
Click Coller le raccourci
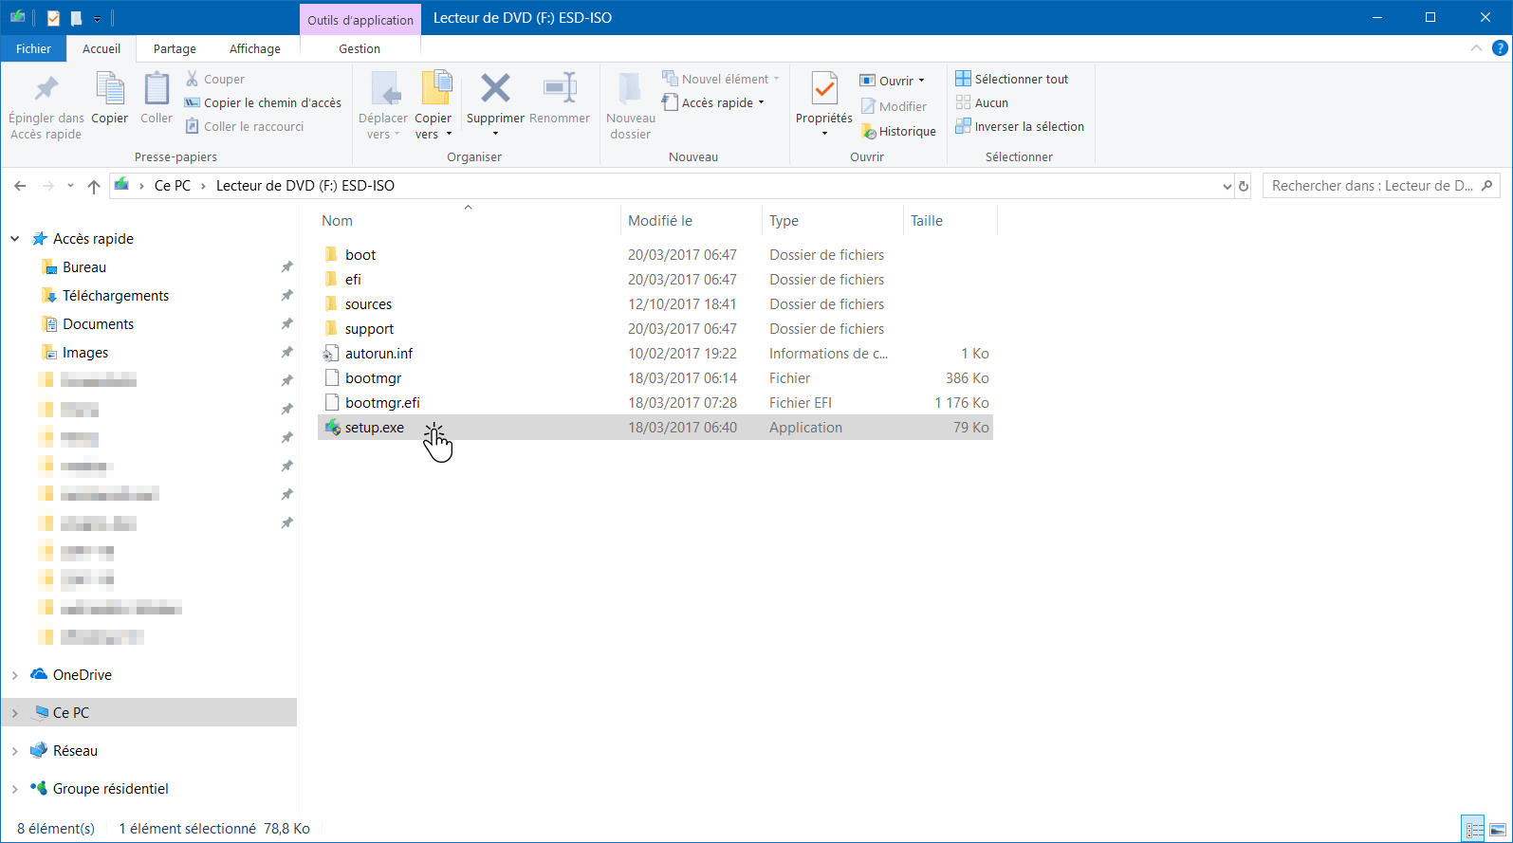click(245, 126)
